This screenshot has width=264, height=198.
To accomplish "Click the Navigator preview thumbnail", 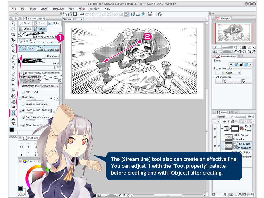I will click(233, 32).
